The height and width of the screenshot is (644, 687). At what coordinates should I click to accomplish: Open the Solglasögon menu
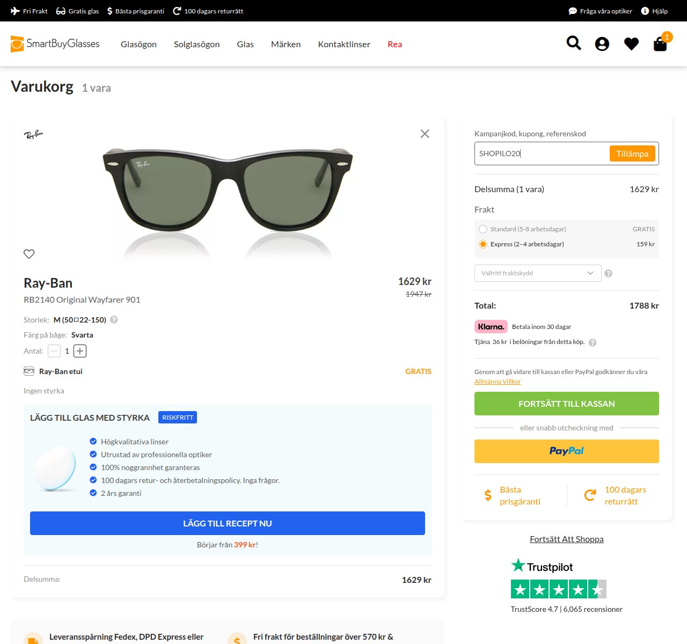(x=196, y=44)
